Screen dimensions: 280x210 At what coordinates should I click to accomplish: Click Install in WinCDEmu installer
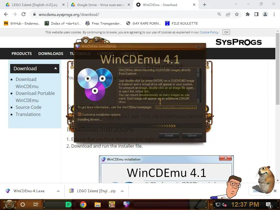point(169,135)
